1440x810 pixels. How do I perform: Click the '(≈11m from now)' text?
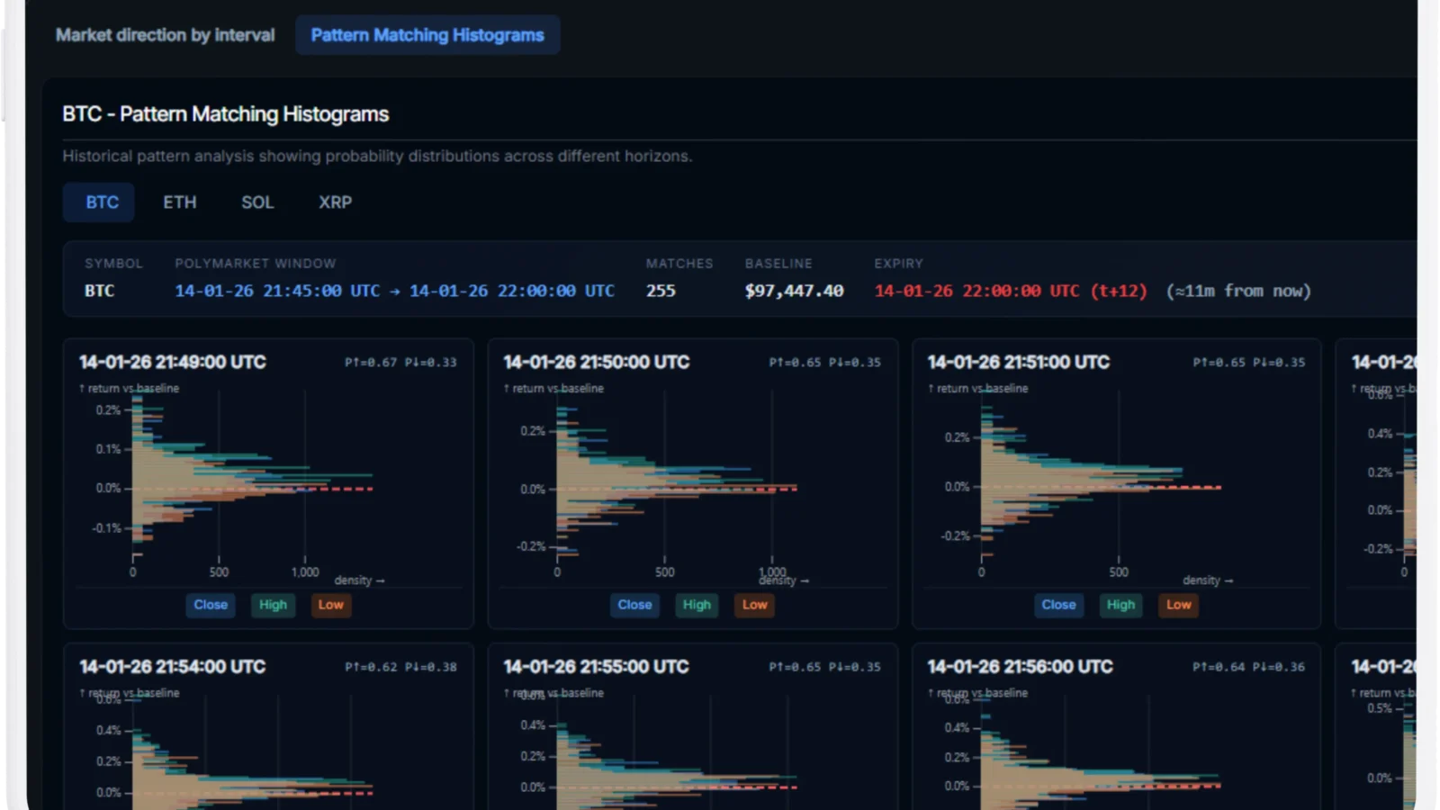1238,291
